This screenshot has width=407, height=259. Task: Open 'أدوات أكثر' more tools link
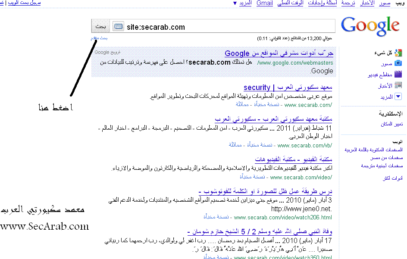393,178
